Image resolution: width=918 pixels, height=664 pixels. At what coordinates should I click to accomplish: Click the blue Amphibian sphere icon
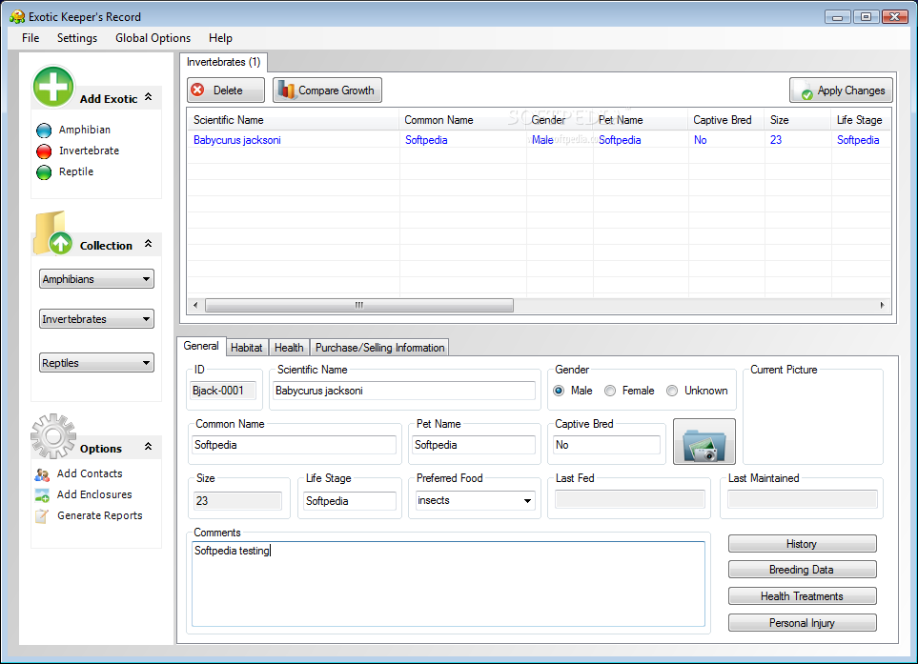tap(44, 130)
